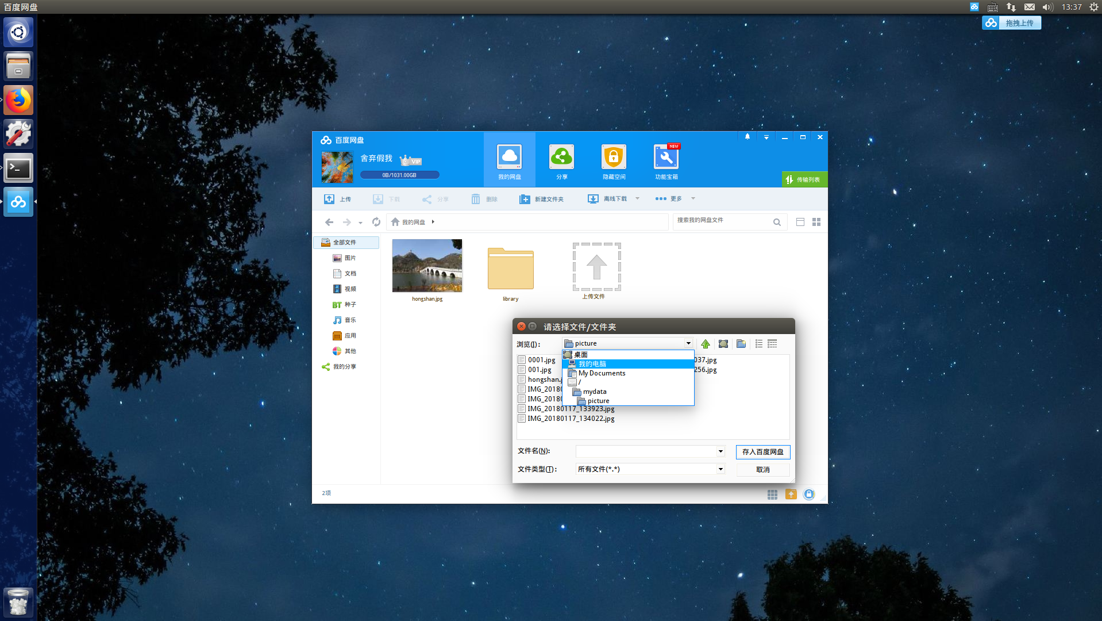Choose 我的电脑 in location dropdown
Image resolution: width=1102 pixels, height=621 pixels.
coord(628,364)
